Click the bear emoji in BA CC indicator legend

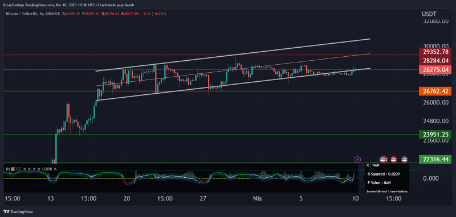13,169
